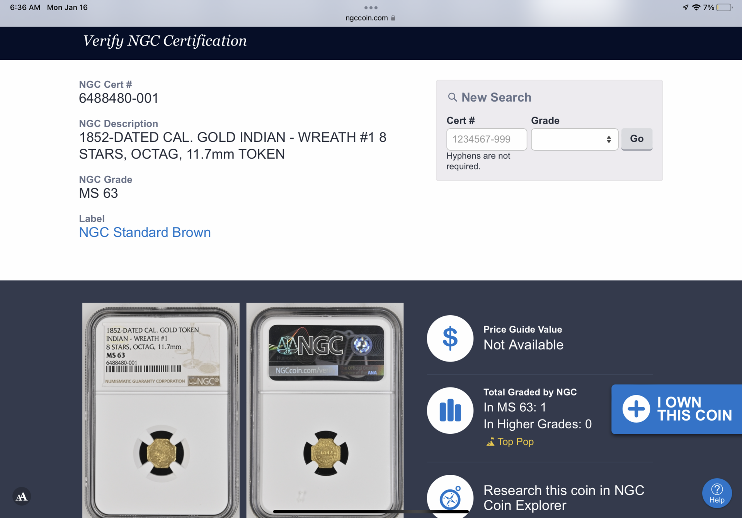Tap the three-dot multitasking menu at top
The height and width of the screenshot is (518, 742).
coord(371,8)
